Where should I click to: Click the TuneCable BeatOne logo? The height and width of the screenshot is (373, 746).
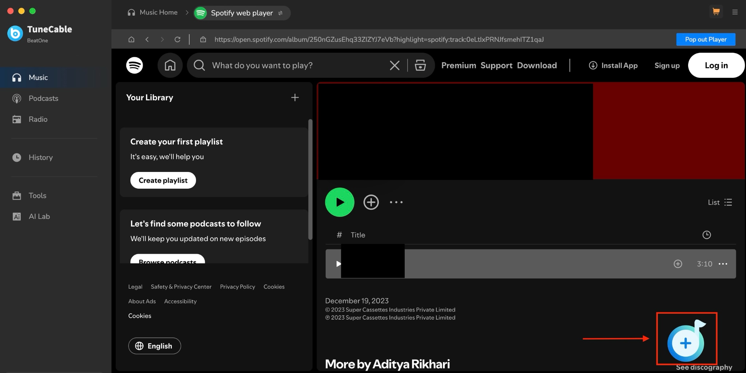coord(15,34)
